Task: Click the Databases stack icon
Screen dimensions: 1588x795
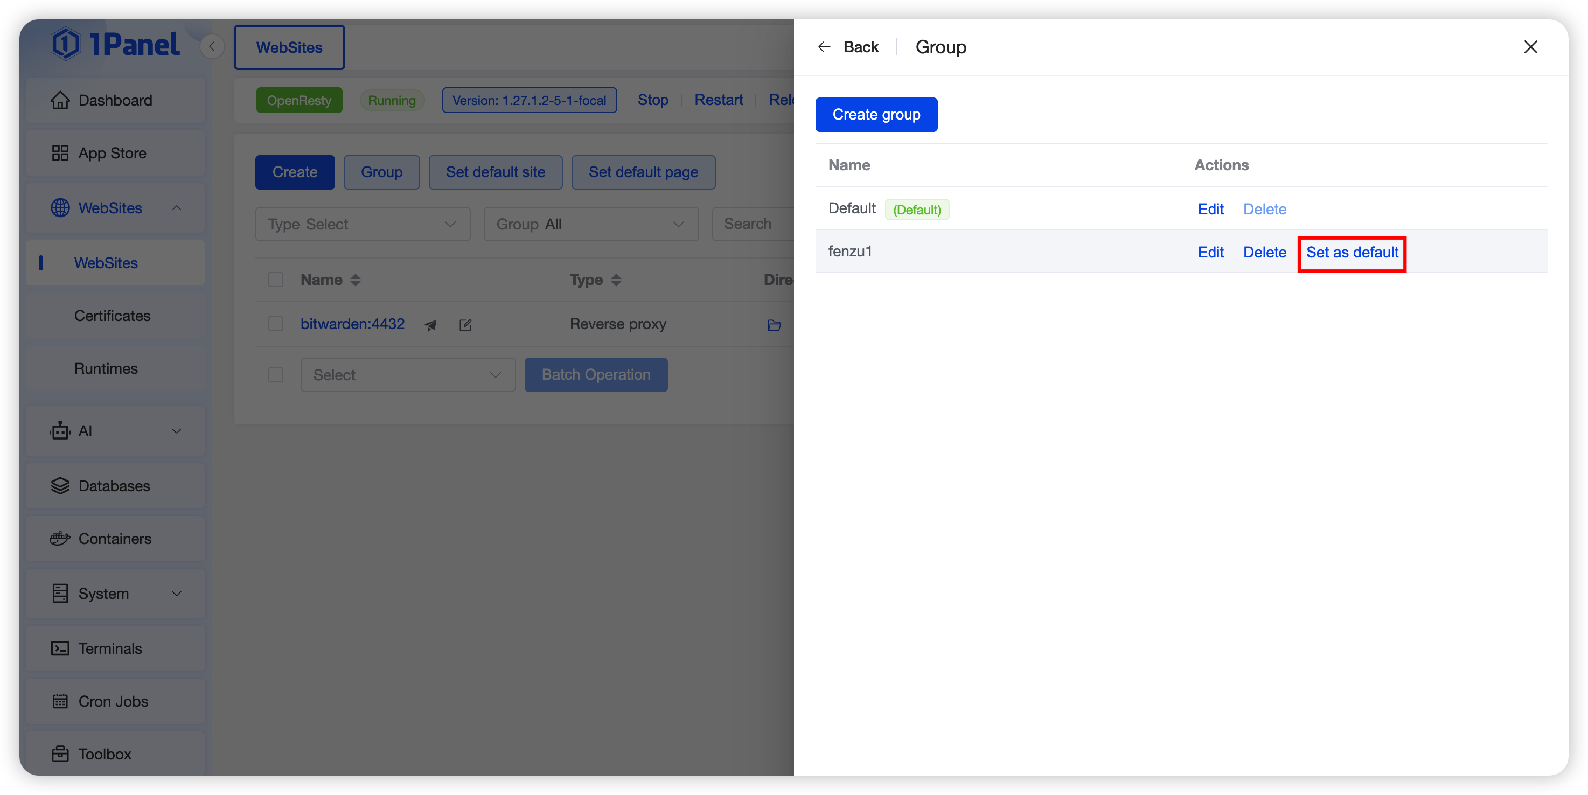Action: click(x=60, y=486)
